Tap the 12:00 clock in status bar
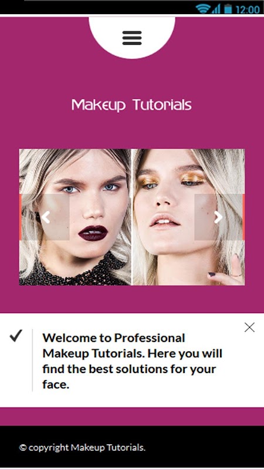 coord(248,9)
